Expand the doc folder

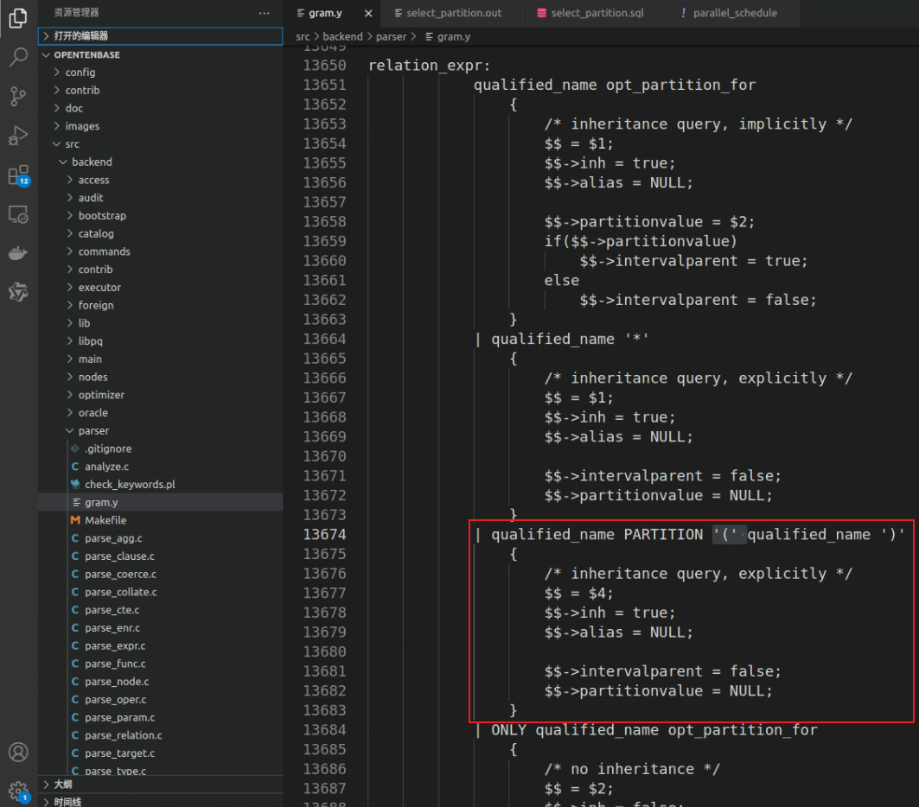(161, 108)
